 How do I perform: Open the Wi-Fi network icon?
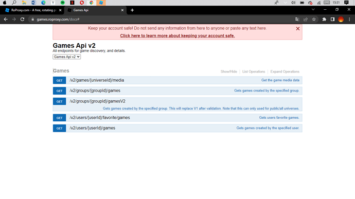click(319, 3)
